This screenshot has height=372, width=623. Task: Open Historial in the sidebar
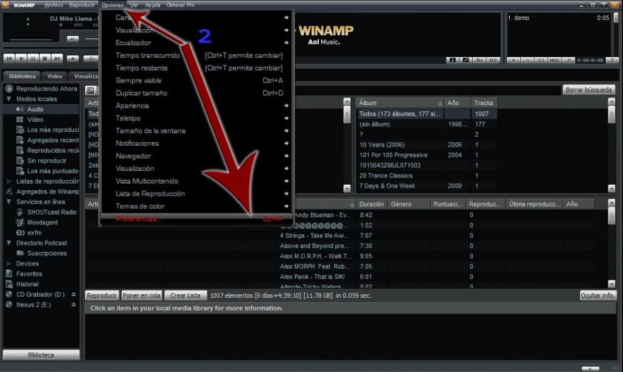pos(23,284)
